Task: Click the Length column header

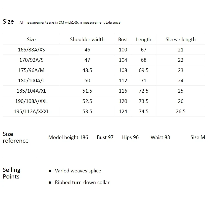Action: click(x=144, y=39)
